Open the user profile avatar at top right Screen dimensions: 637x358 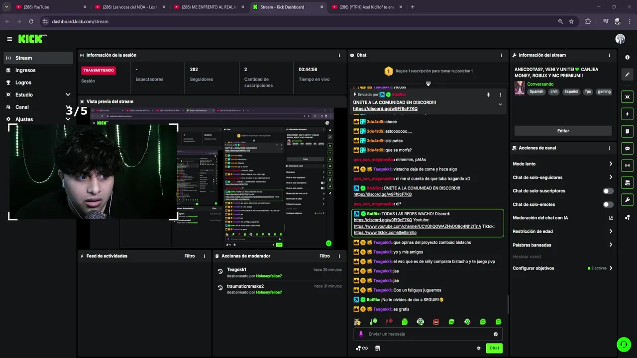click(x=620, y=39)
